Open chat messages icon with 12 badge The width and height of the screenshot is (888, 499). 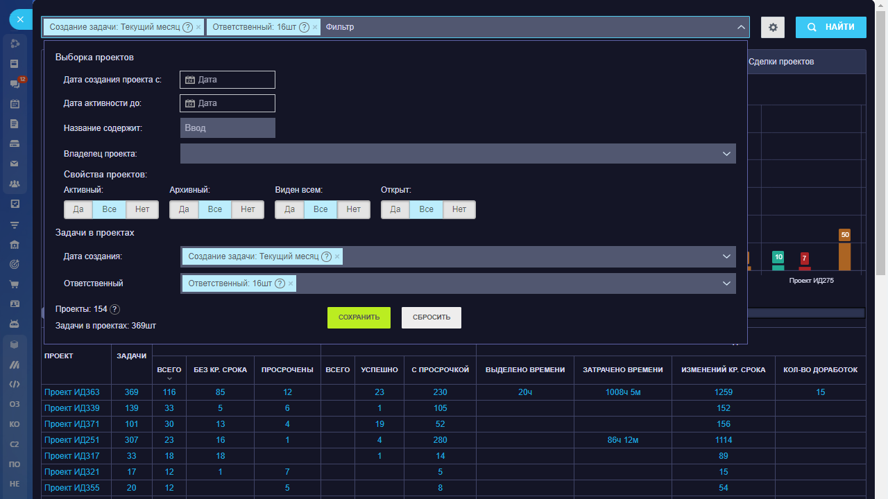pos(15,84)
